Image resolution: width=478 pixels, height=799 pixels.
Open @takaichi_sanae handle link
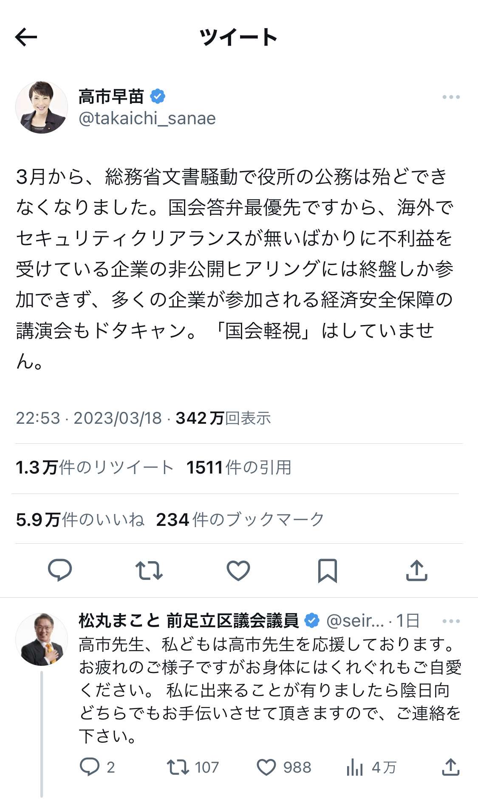tap(147, 118)
